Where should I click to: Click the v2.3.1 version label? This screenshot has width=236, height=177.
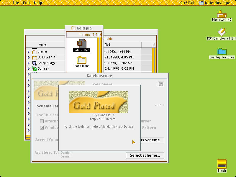tap(159, 105)
